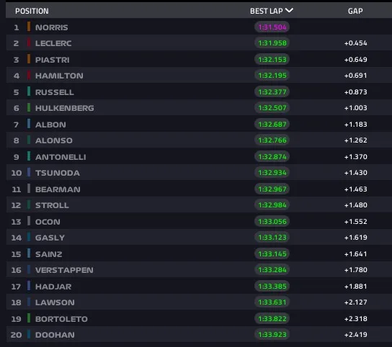Click Albon's gap value +1.183
This screenshot has height=347, width=392.
click(x=355, y=125)
